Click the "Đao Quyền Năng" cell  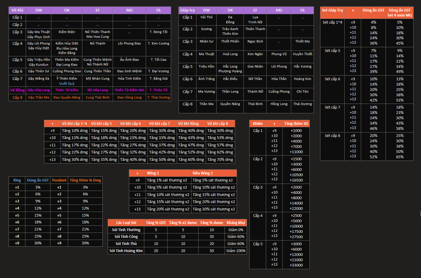67,97
